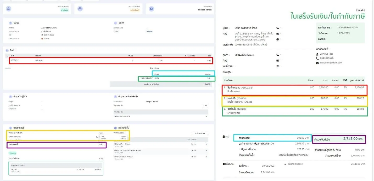This screenshot has height=181, width=374.
Task: Click the ค่าใช้จ่ายอื่น section icon
Action: tap(115, 128)
